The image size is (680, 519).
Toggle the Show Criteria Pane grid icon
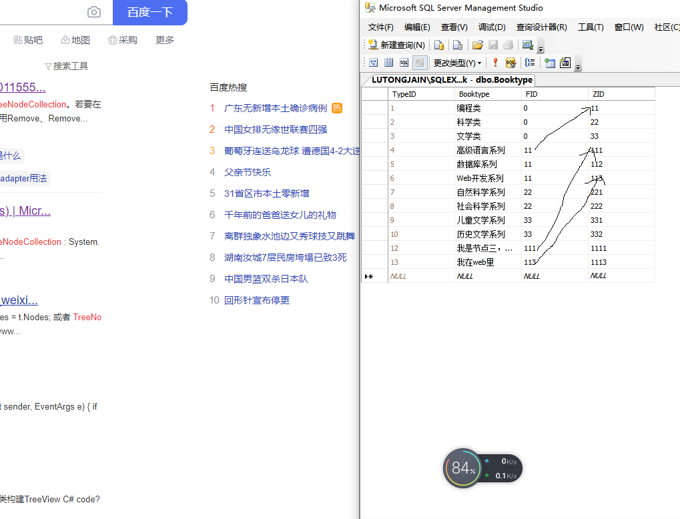coord(388,63)
